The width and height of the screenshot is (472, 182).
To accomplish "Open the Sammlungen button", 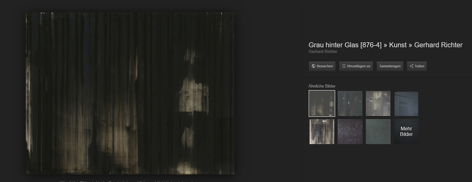I will click(x=390, y=66).
